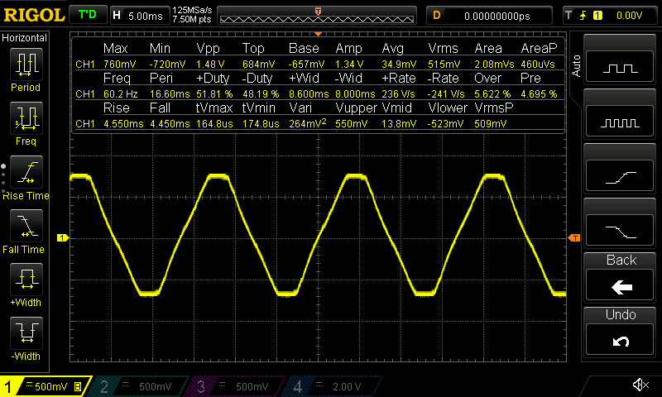The image size is (662, 397).
Task: Click the falling edge Auto option
Action: [x=619, y=231]
